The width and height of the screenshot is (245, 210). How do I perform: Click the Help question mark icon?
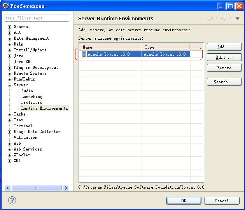pyautogui.click(x=12, y=200)
